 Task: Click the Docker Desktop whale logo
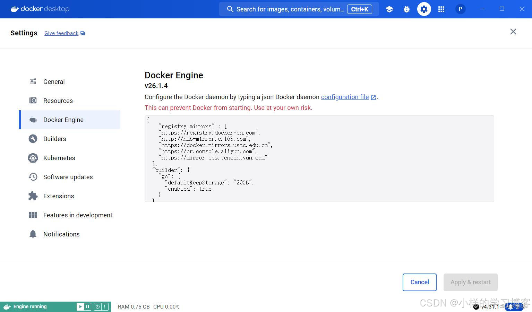tap(15, 9)
